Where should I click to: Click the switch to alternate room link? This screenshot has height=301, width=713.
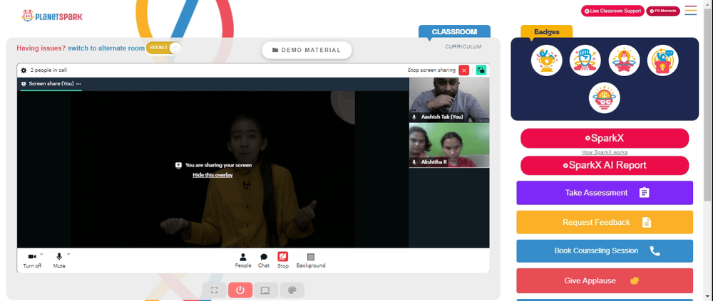click(x=106, y=48)
